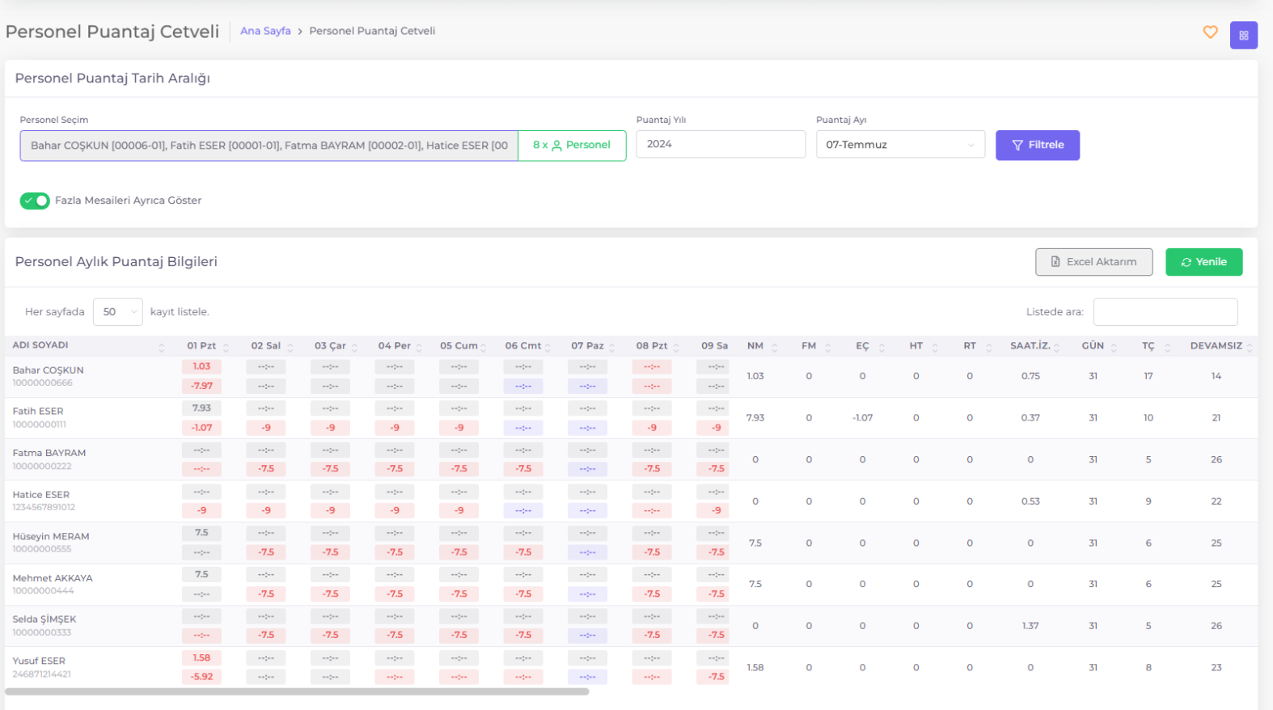
Task: Select the Bahar COŞKUN row name
Action: click(x=48, y=370)
